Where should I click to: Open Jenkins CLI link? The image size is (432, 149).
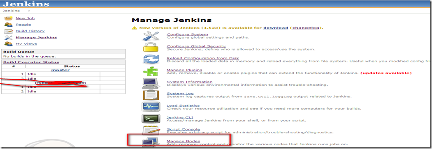coord(180,117)
